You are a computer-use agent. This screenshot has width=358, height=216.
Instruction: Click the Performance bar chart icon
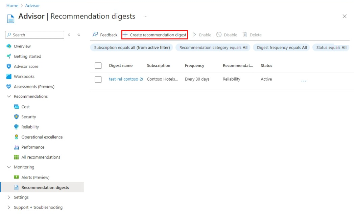[17, 147]
